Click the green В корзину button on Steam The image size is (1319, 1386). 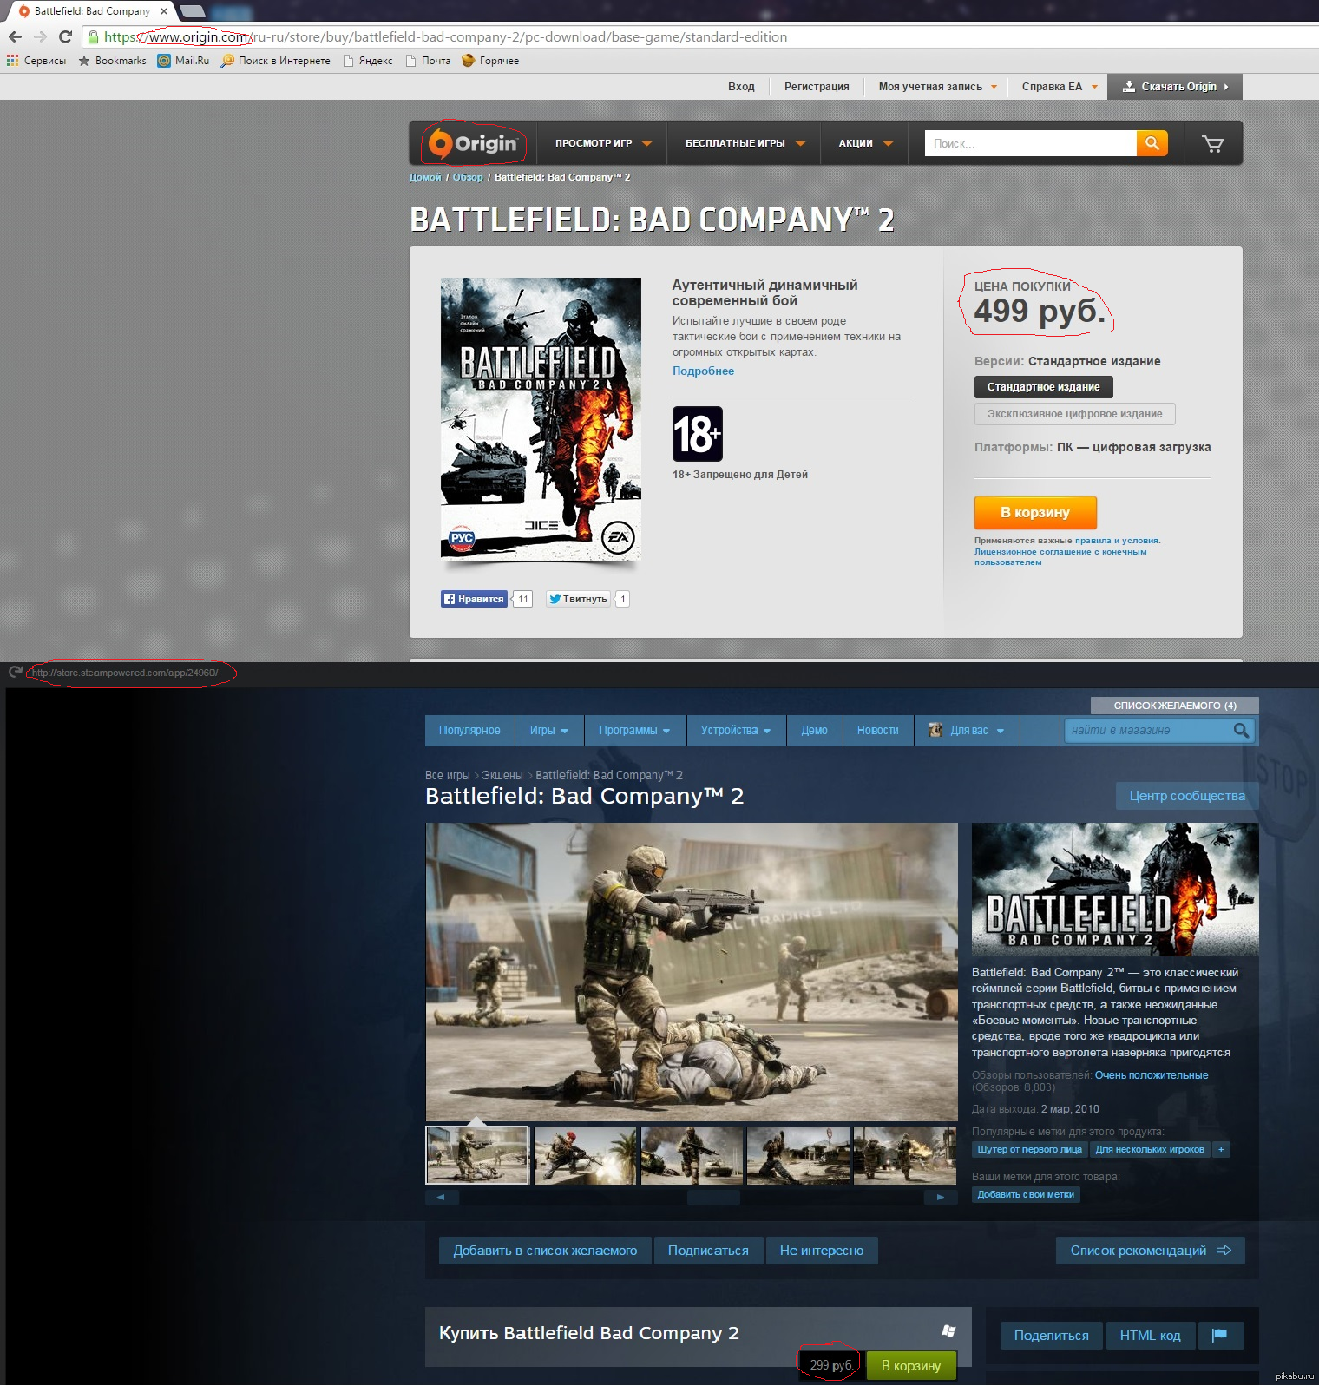pyautogui.click(x=911, y=1365)
